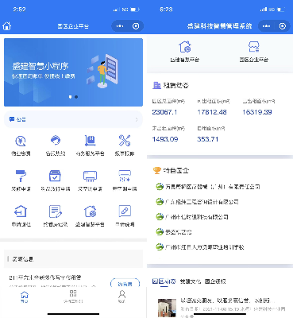This screenshot has height=318, width=293.
Task: Tap the announcement speech-bubble icon
Action: [12, 119]
